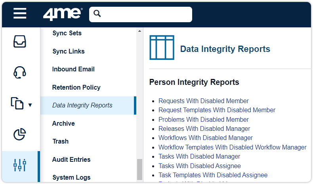Open Request Templates With Disabled Member report
This screenshot has height=184, width=313.
click(x=217, y=110)
